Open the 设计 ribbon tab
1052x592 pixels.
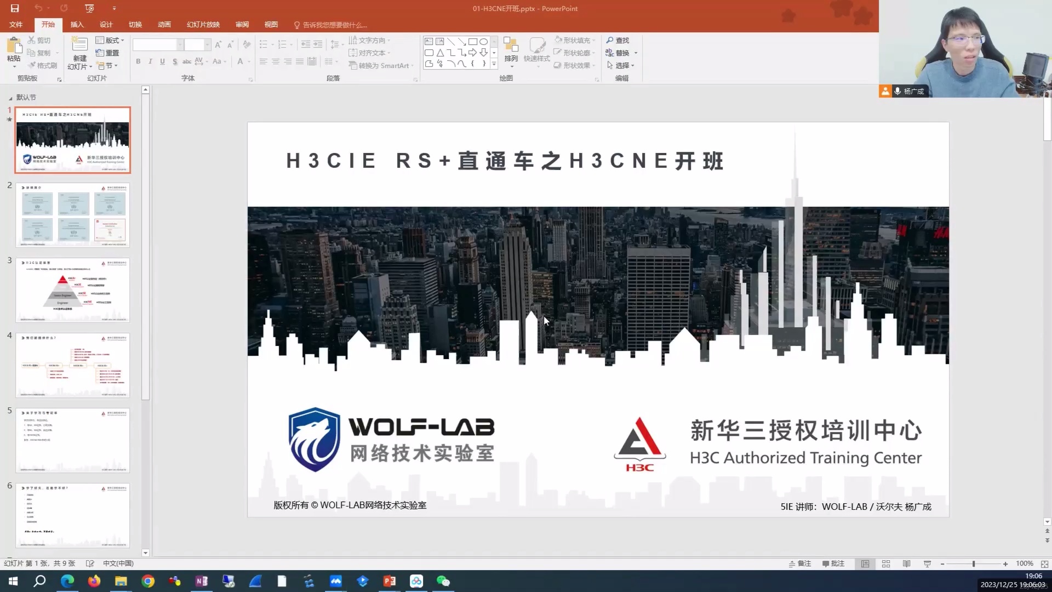click(x=106, y=24)
